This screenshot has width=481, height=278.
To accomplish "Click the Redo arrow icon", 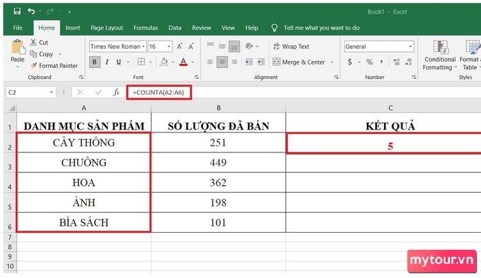I will [x=50, y=12].
